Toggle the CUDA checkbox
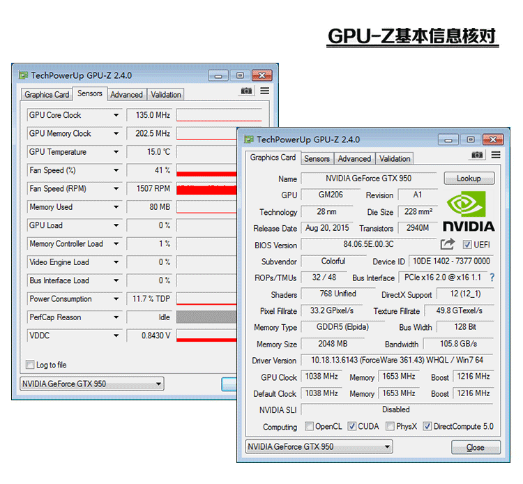This screenshot has height=484, width=523. coord(352,426)
